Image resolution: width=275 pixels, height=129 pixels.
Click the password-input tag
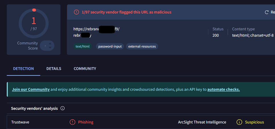click(110, 46)
